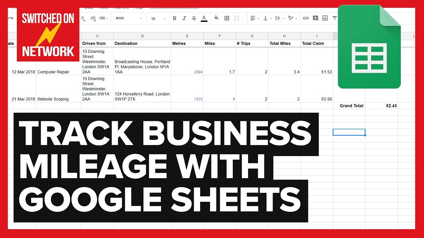Select the £1.53 claim cell
Viewport: 424px width, 238px height.
point(317,61)
